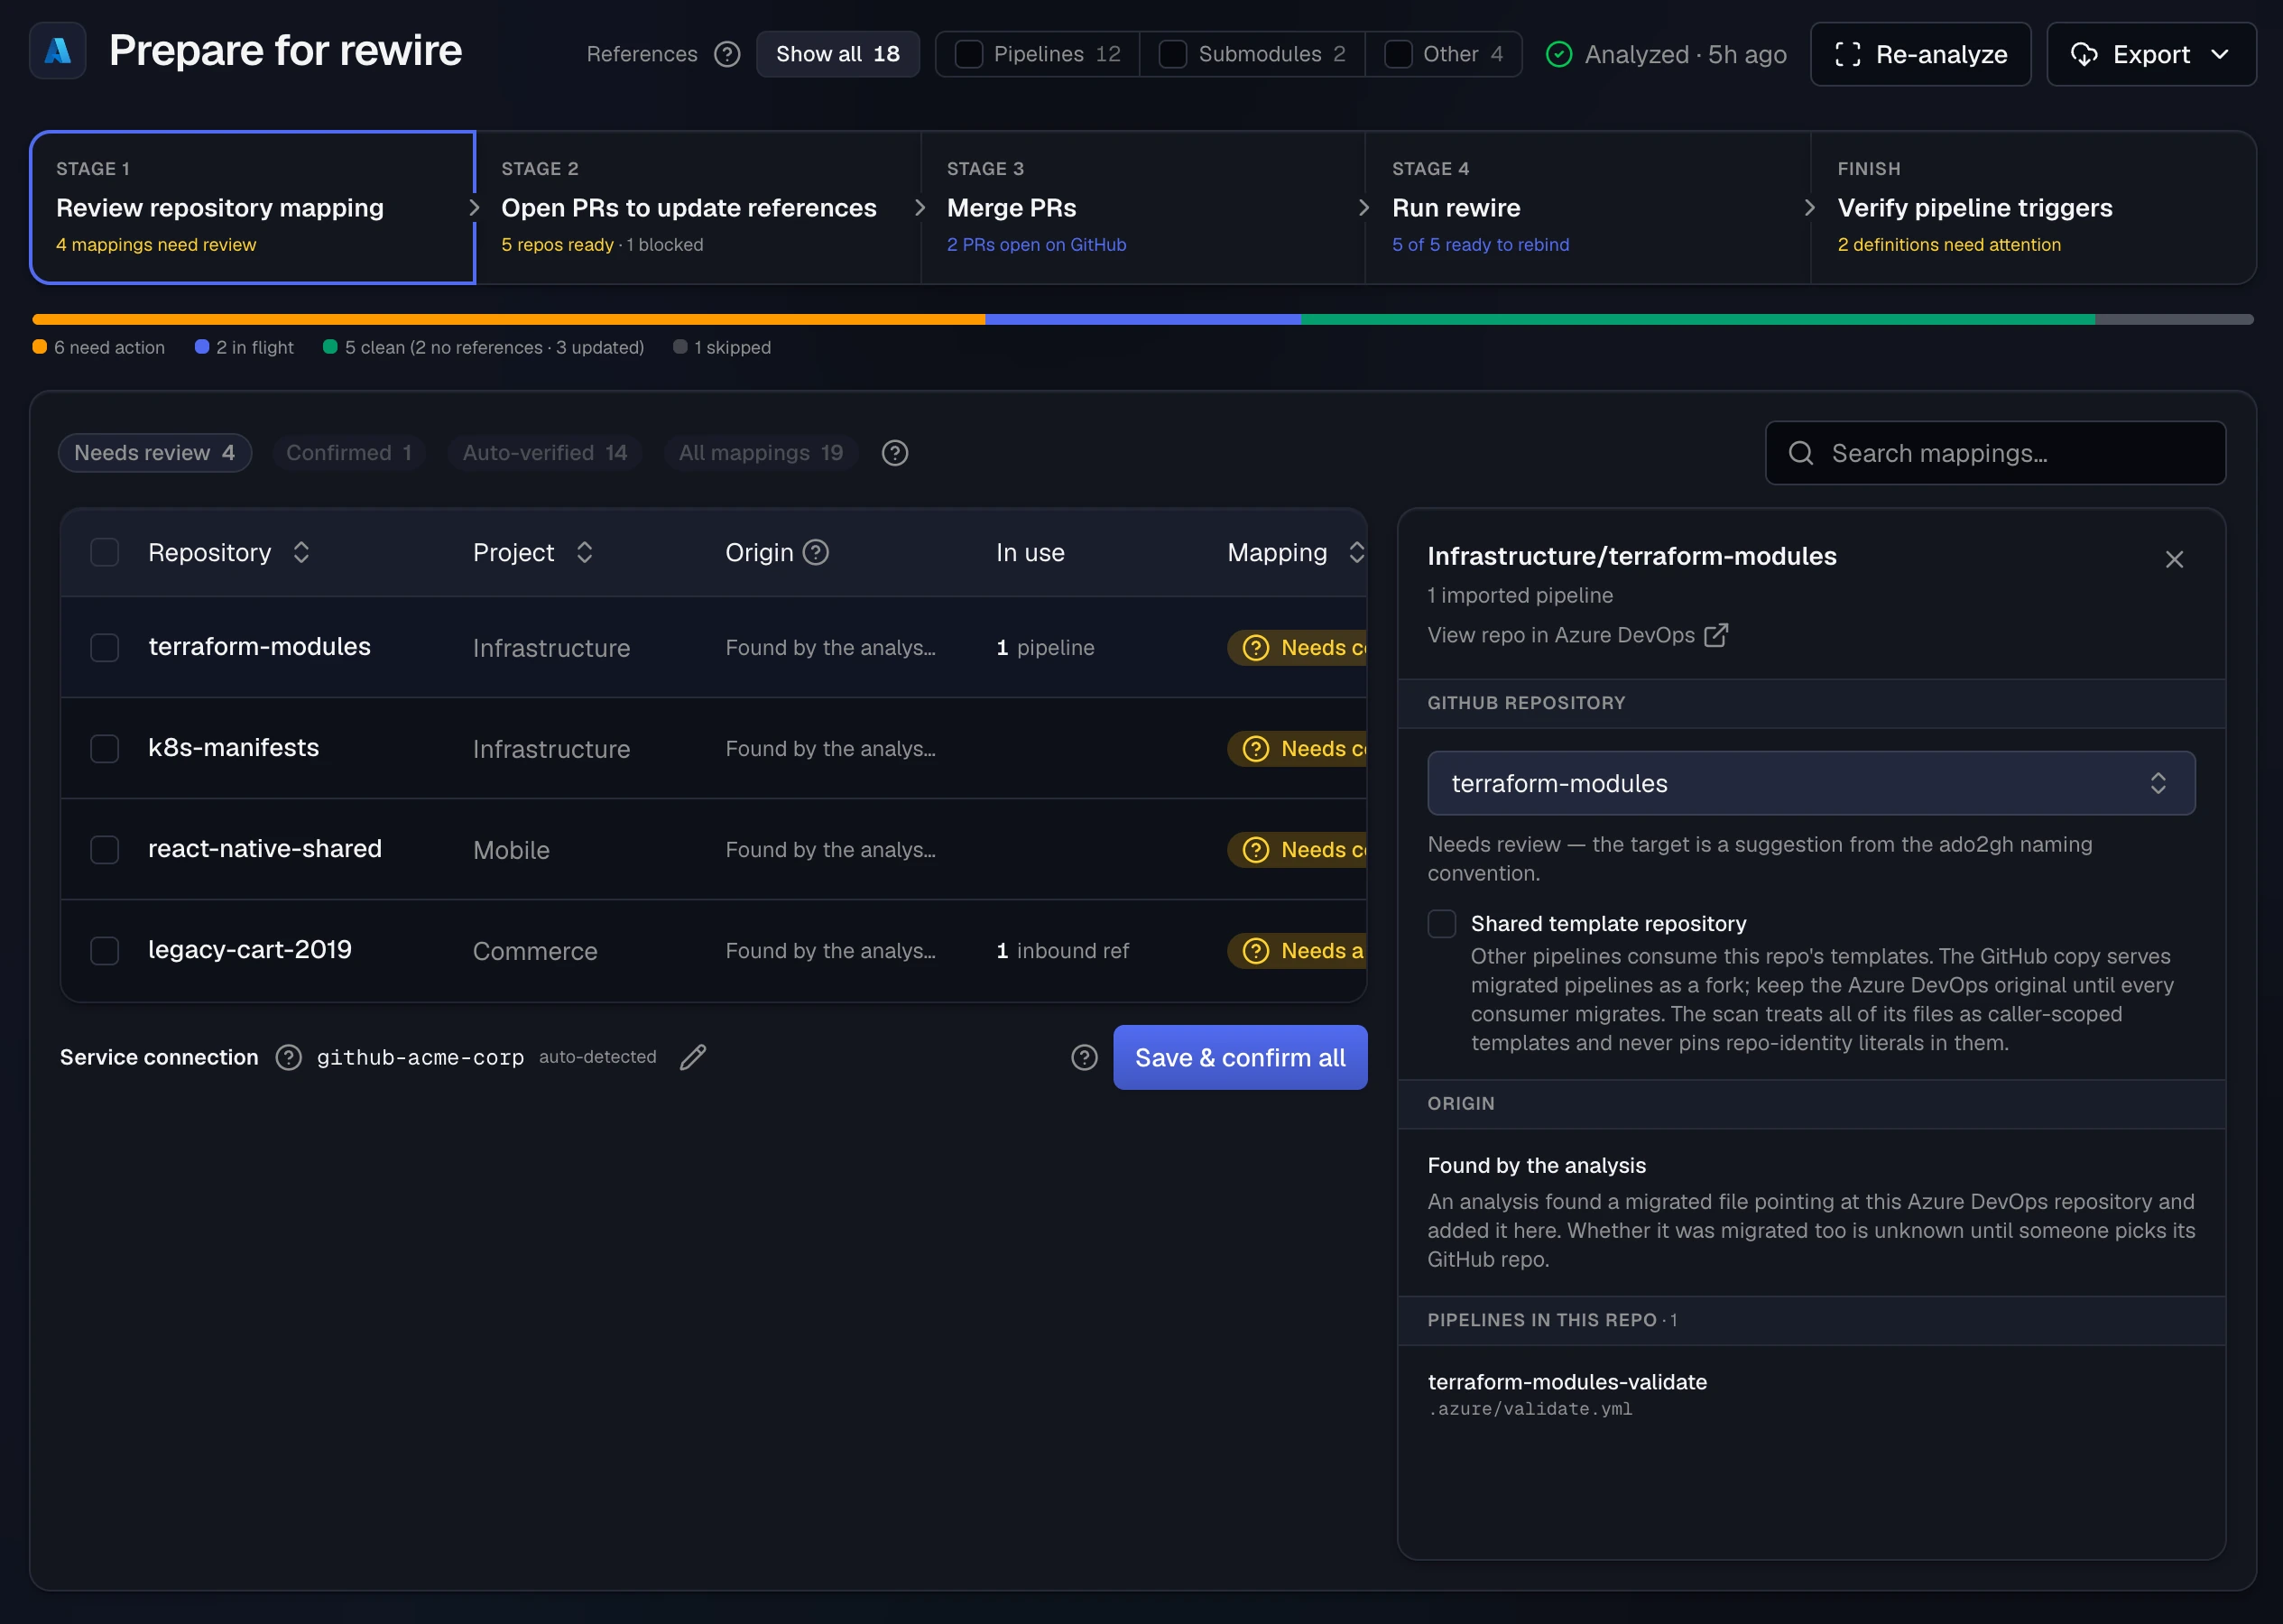
Task: Select the react-native-shared row checkbox
Action: coord(104,849)
